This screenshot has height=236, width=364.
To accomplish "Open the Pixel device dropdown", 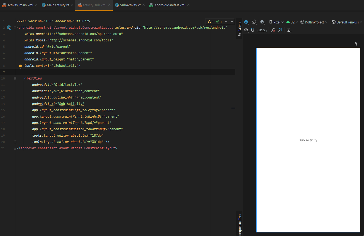I will point(276,22).
